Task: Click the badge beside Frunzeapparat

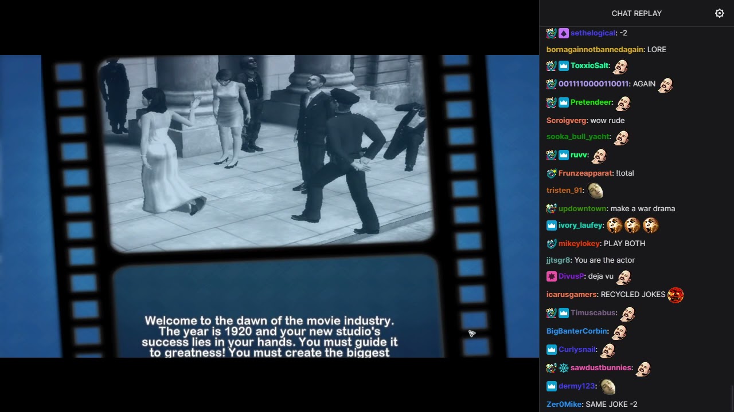Action: click(552, 173)
